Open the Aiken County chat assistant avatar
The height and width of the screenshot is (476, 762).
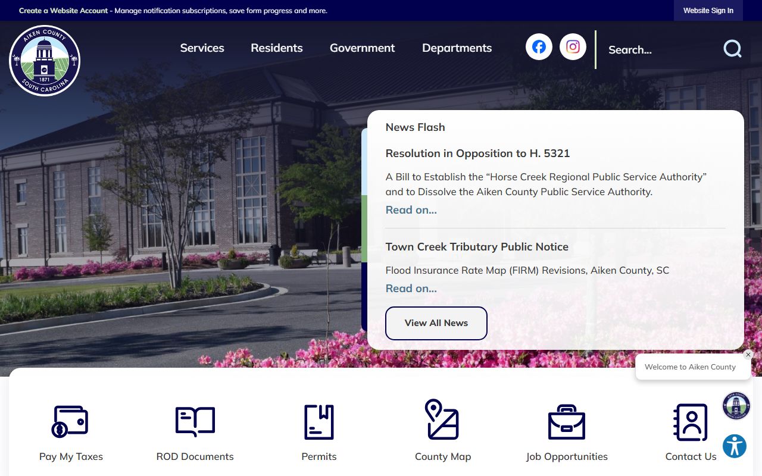736,406
